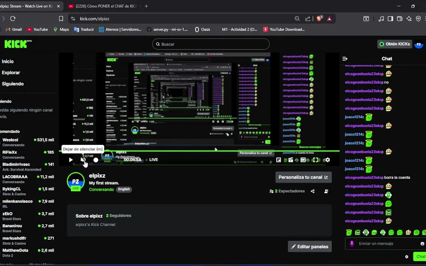This screenshot has width=426, height=266.
Task: Open LACOBRAAA channel in recommended
Action: click(28, 179)
